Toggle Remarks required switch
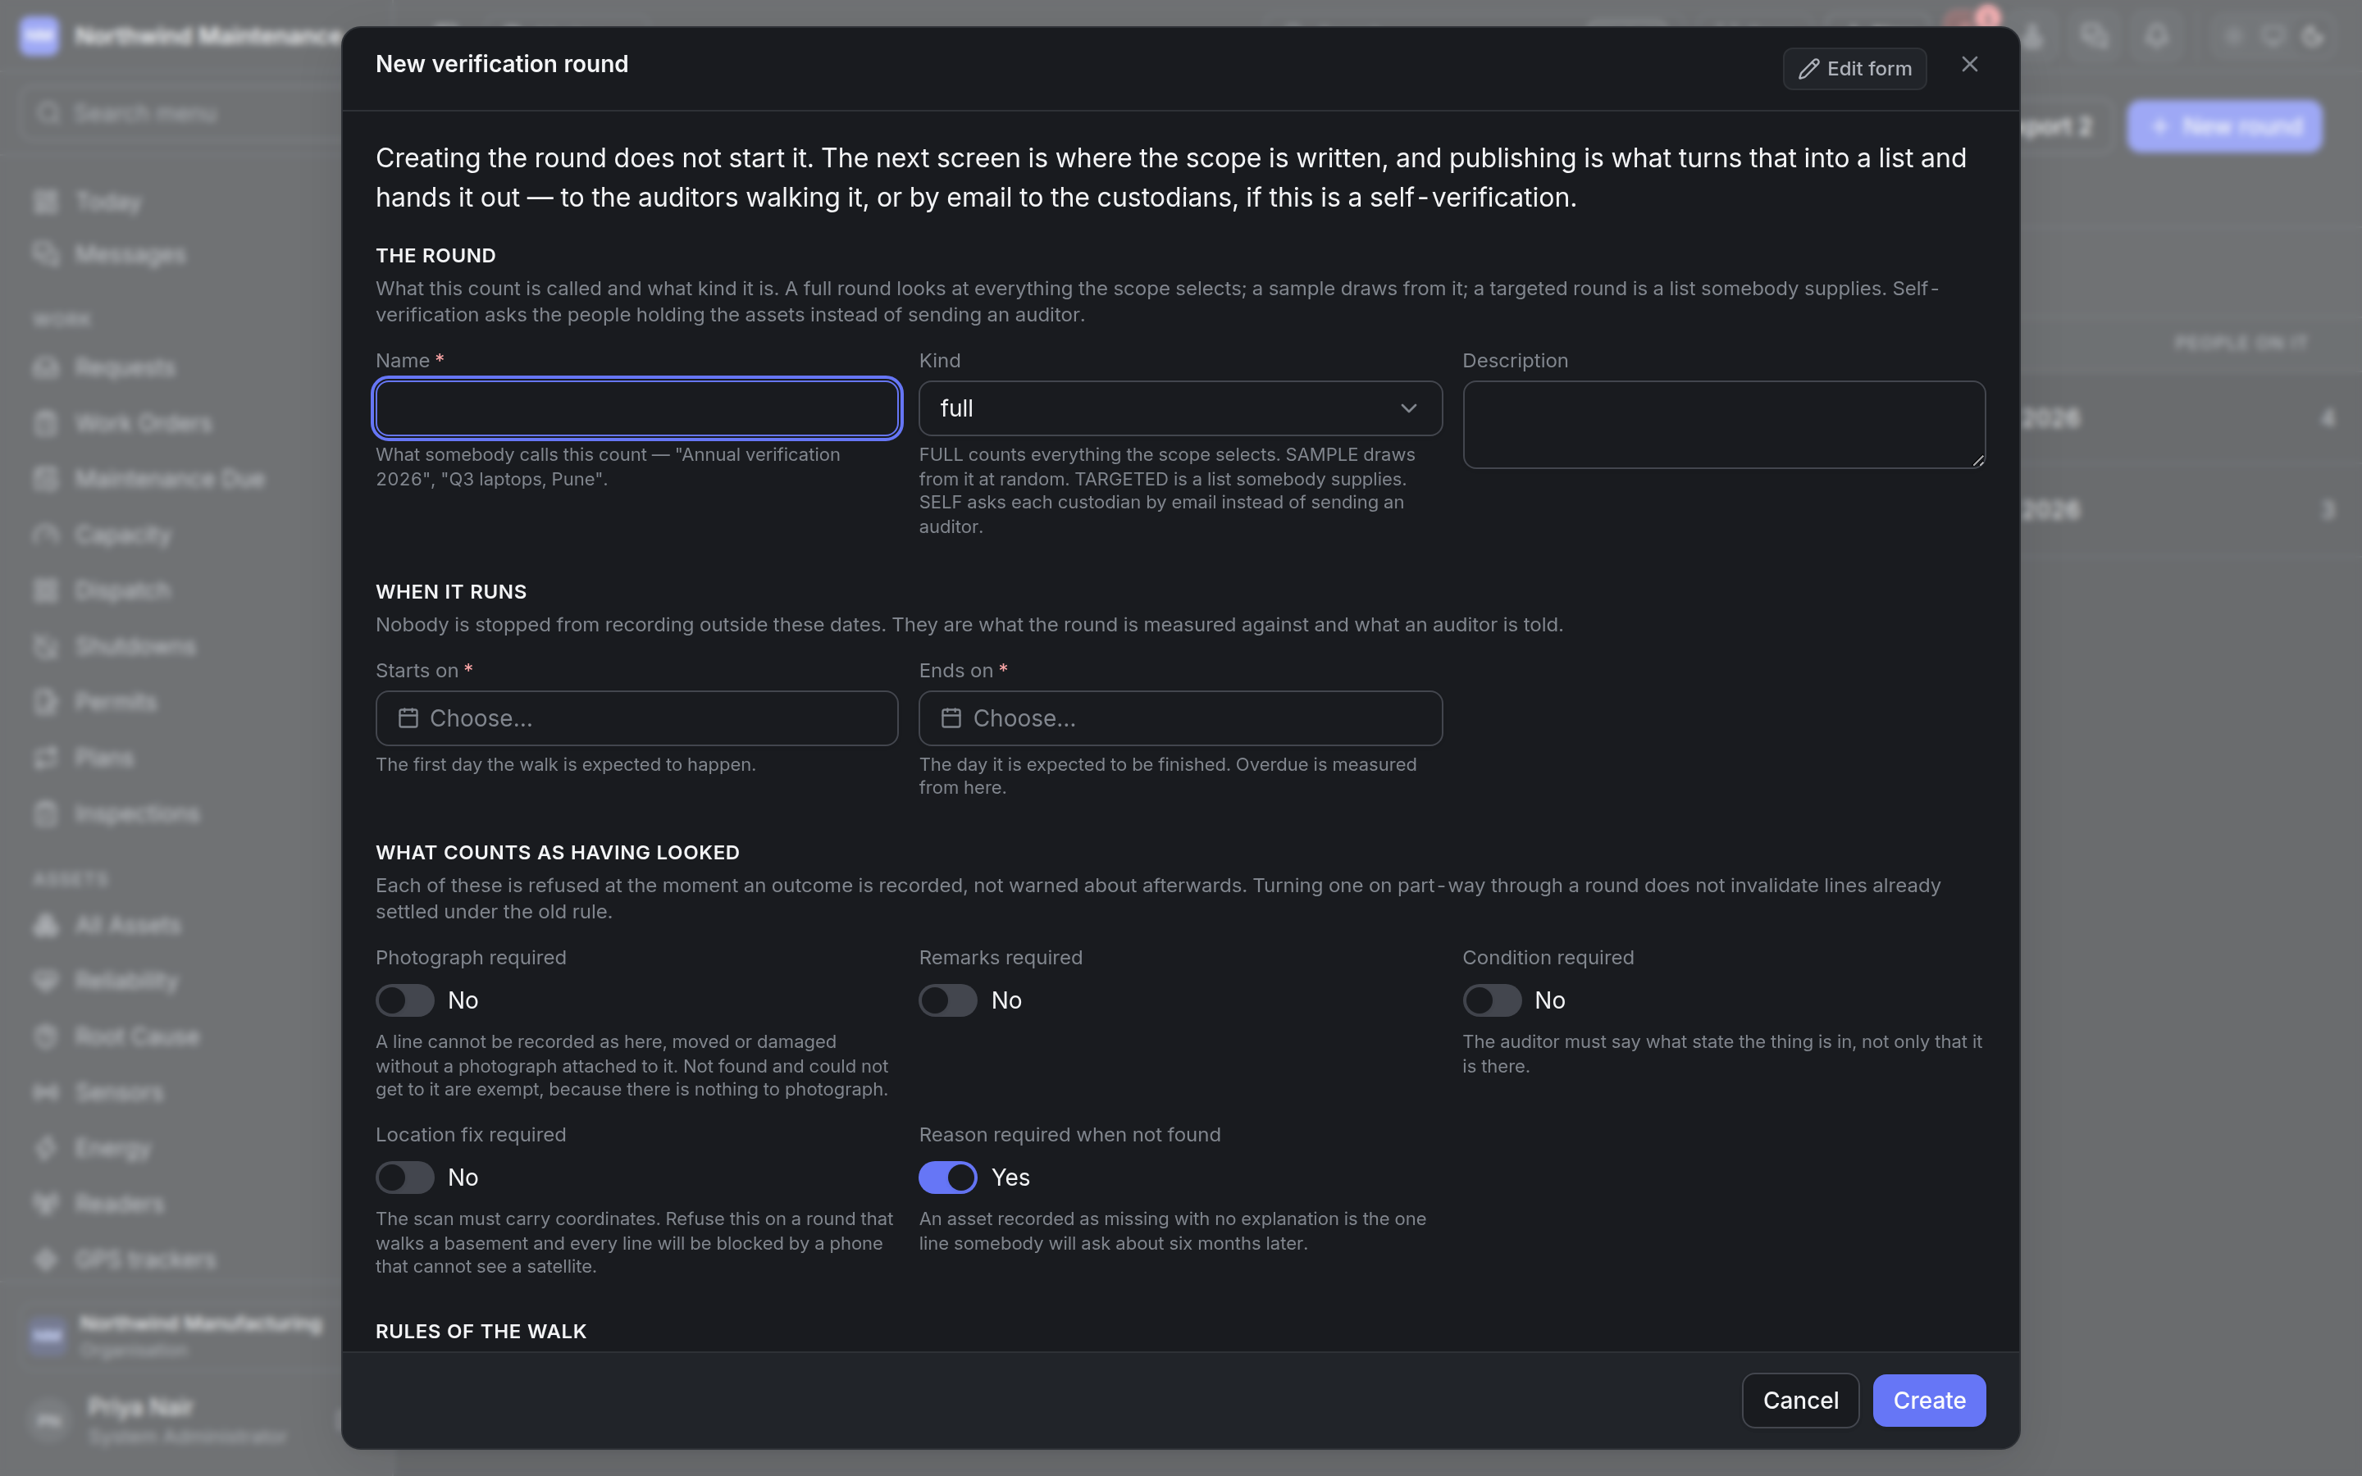This screenshot has width=2362, height=1476. pyautogui.click(x=948, y=1000)
